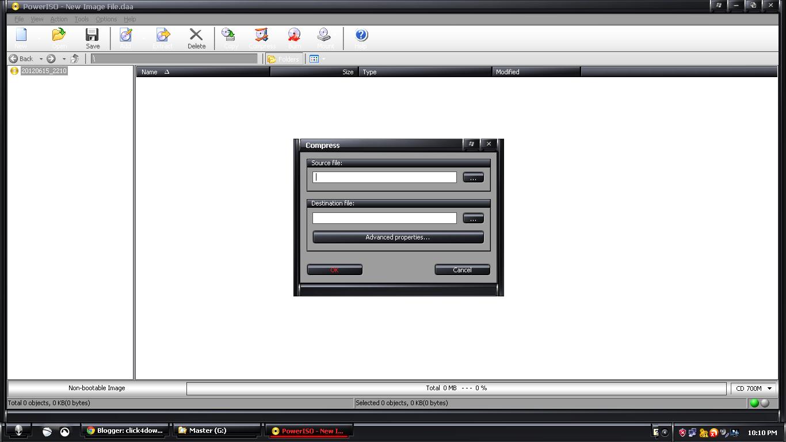The height and width of the screenshot is (442, 786).
Task: Click the Alienware start button
Action: tap(18, 431)
